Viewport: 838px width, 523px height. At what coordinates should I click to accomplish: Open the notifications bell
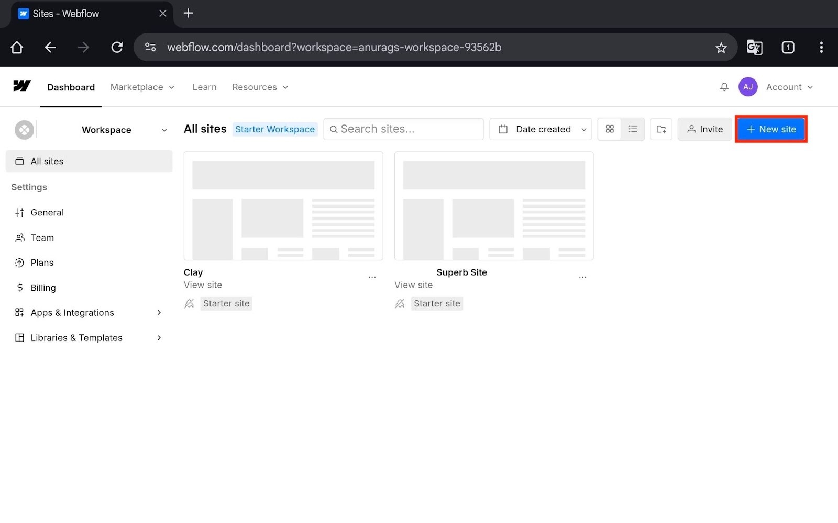(724, 87)
